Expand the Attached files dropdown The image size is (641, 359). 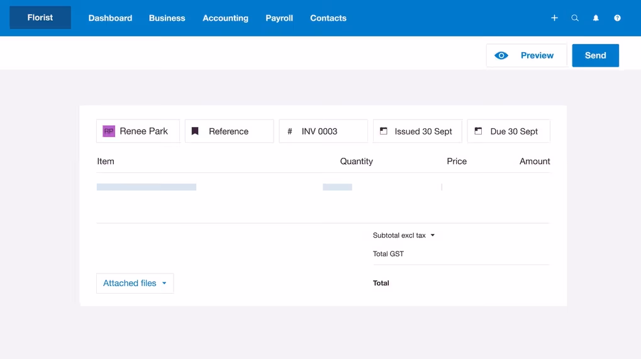(135, 283)
